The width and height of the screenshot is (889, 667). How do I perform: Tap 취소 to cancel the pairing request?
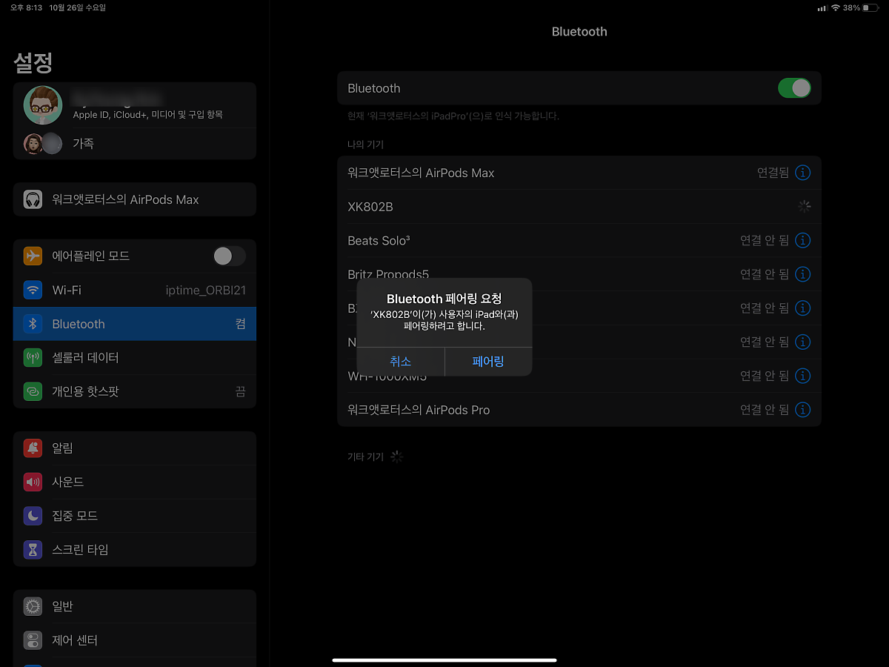coord(401,362)
